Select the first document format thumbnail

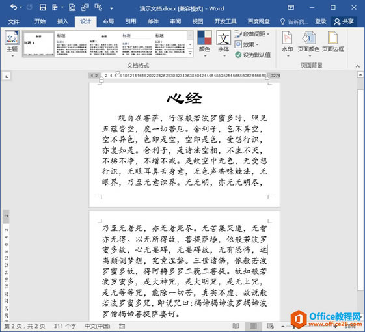(x=39, y=44)
